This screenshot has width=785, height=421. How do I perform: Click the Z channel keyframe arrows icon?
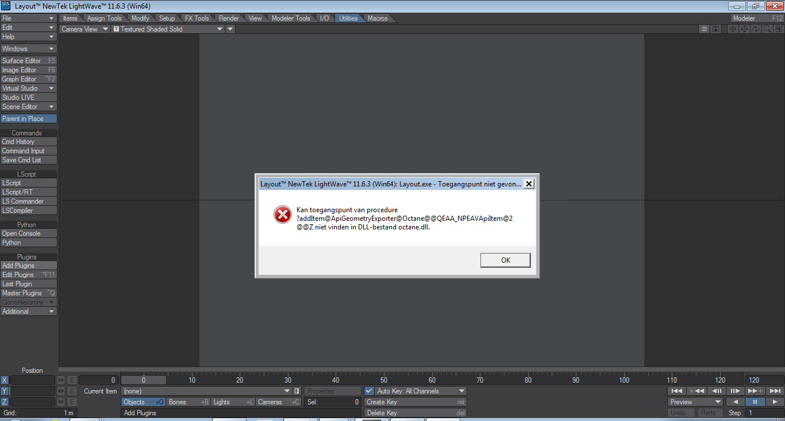tap(61, 402)
